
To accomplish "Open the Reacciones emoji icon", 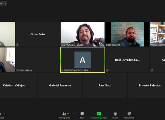I will click(x=129, y=114).
